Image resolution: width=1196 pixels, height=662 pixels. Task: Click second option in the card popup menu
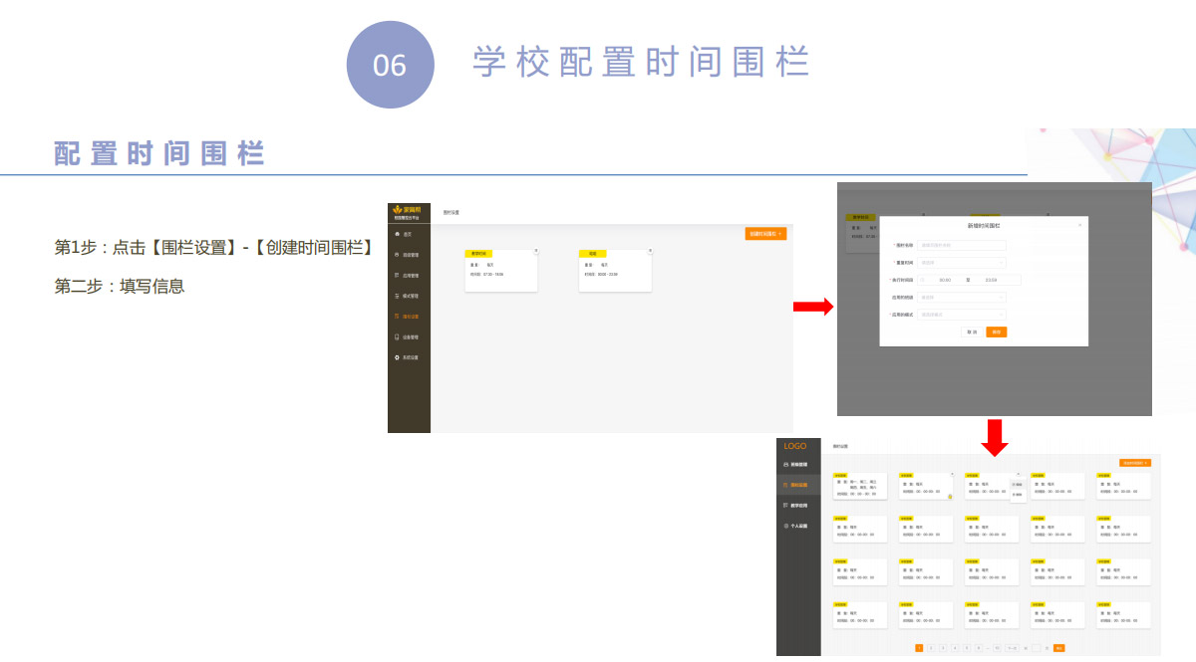point(1018,495)
